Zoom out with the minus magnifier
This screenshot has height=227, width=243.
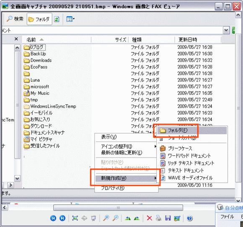pyautogui.click(x=116, y=218)
